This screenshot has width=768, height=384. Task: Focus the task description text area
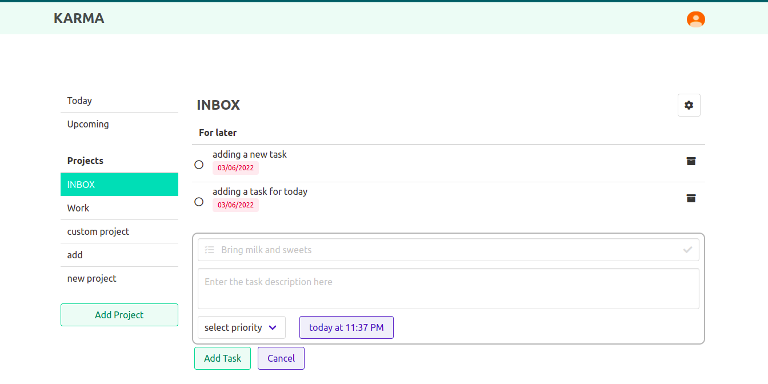click(449, 289)
